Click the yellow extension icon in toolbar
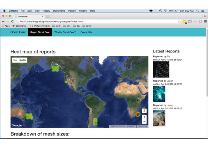The image size is (208, 148). pyautogui.click(x=185, y=22)
